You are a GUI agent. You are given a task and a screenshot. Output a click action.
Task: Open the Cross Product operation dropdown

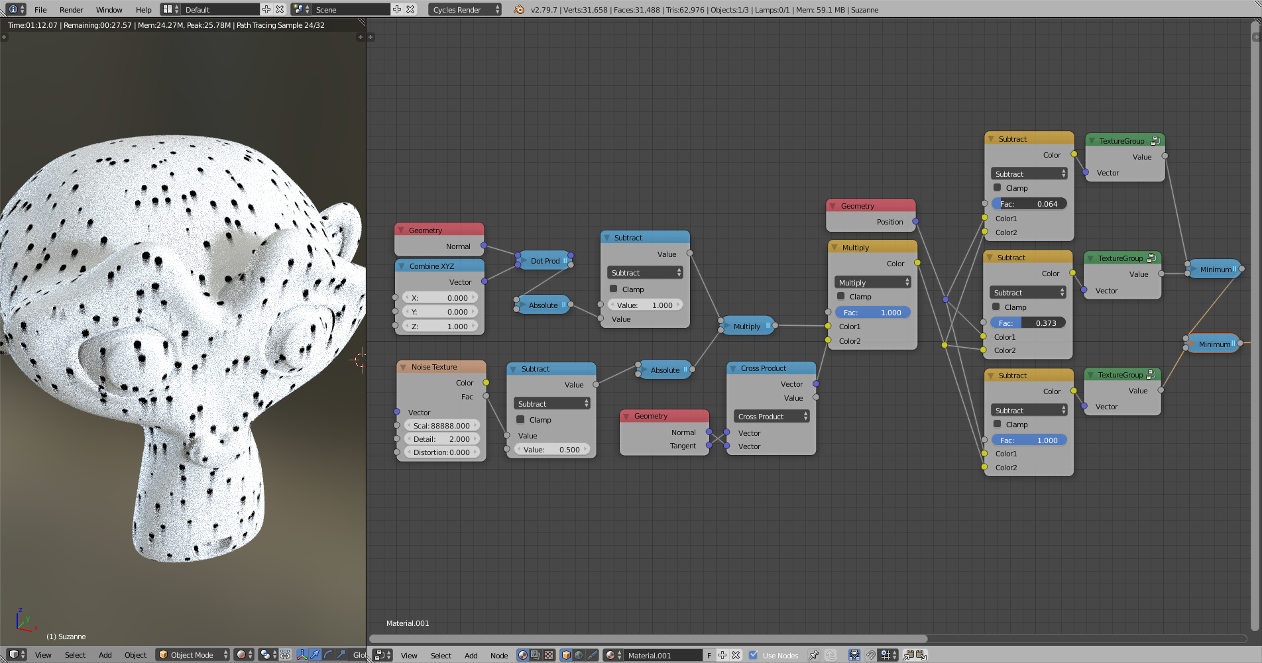[772, 416]
